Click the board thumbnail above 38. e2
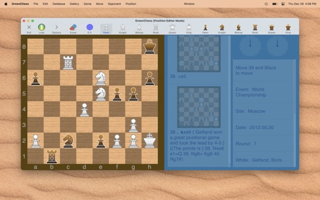This screenshot has height=200, width=320. [x=199, y=53]
